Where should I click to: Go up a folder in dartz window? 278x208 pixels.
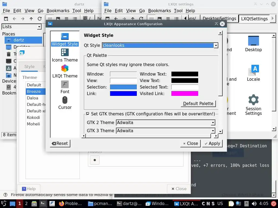click(31, 19)
